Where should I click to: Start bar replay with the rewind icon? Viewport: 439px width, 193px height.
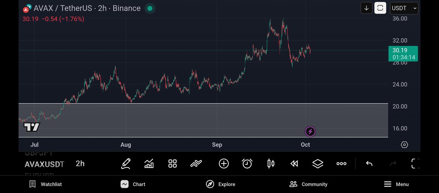[294, 164]
